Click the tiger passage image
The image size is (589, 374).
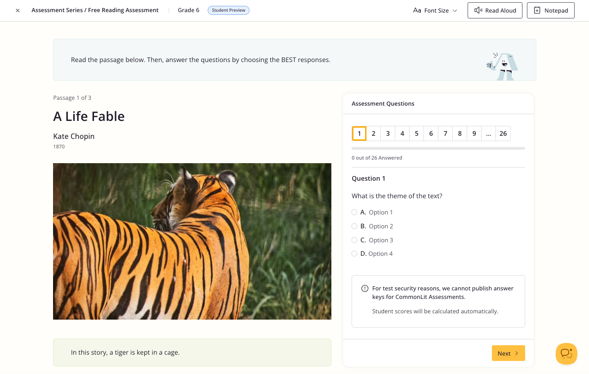tap(192, 241)
